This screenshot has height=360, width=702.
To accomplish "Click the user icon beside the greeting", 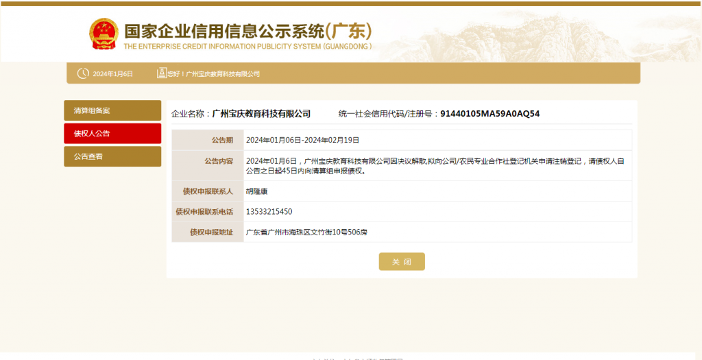I will [162, 73].
